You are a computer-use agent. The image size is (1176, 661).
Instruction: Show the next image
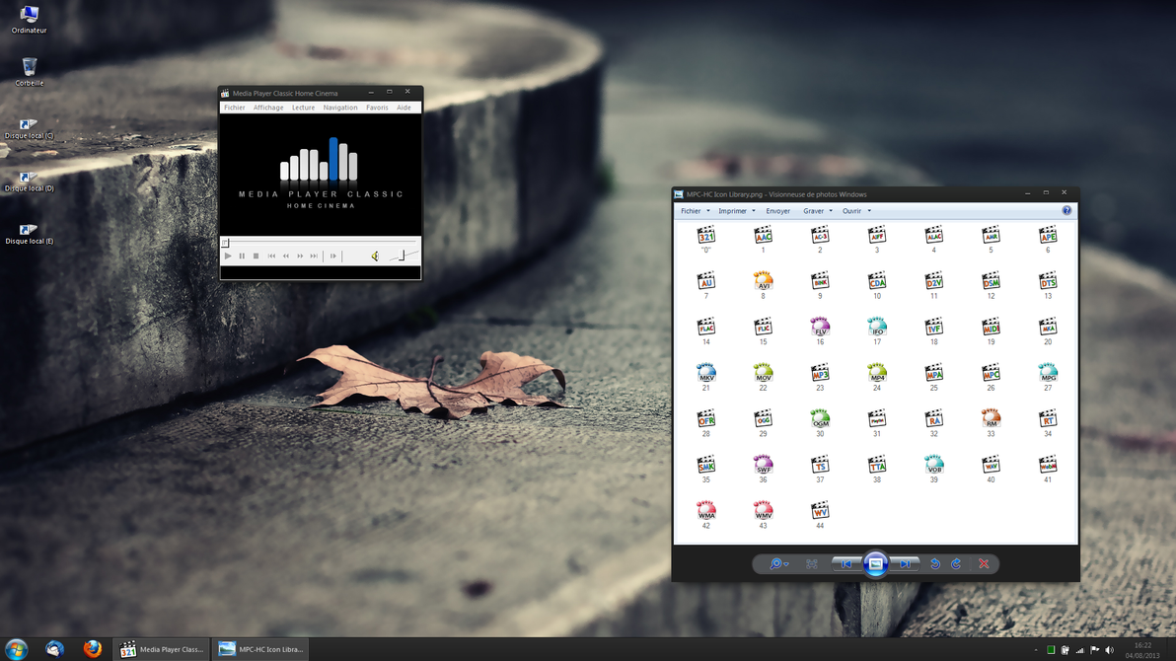(x=906, y=563)
